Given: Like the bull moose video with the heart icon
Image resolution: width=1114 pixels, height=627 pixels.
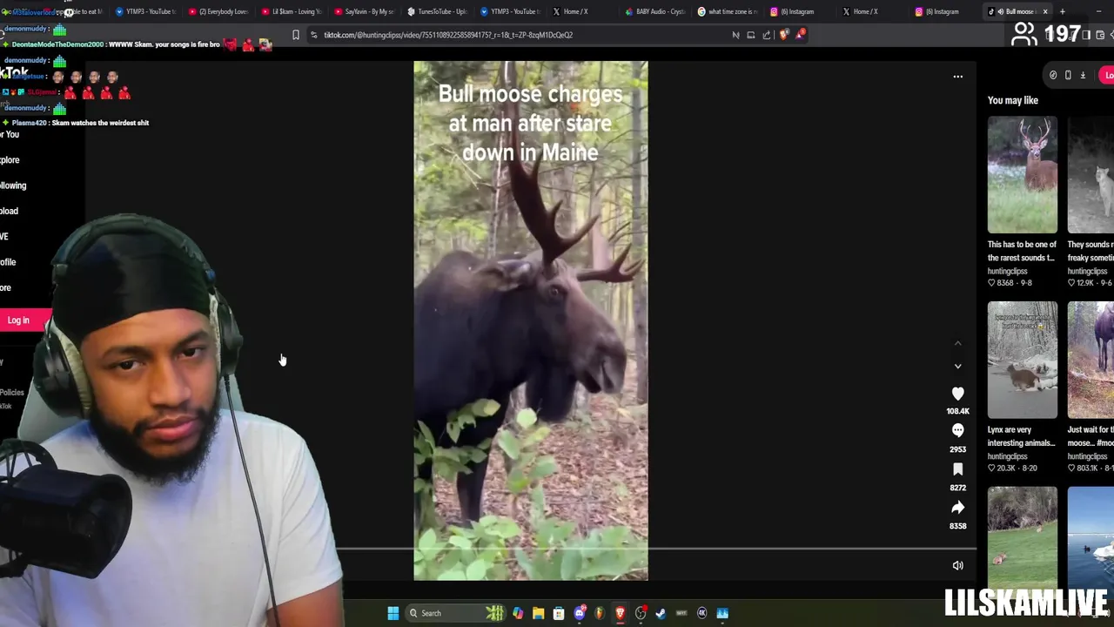Looking at the screenshot, I should point(957,394).
